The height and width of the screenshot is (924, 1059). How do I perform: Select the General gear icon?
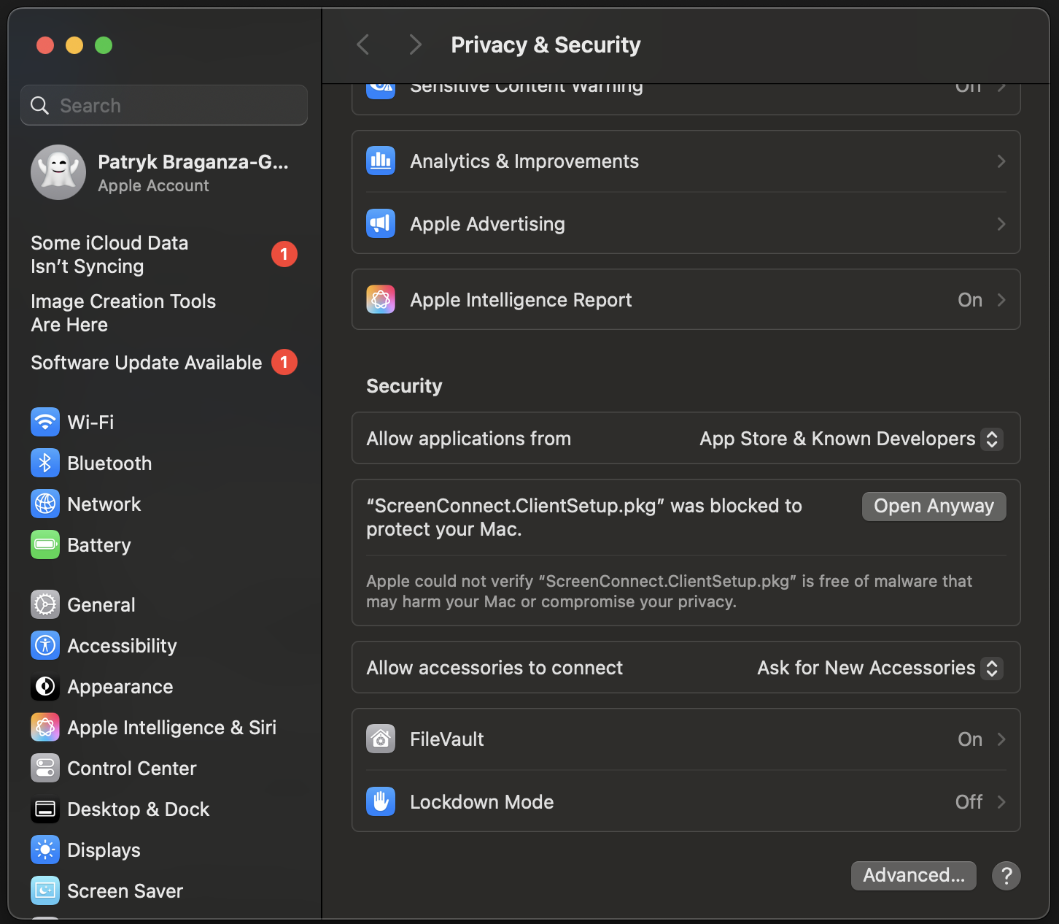(45, 604)
